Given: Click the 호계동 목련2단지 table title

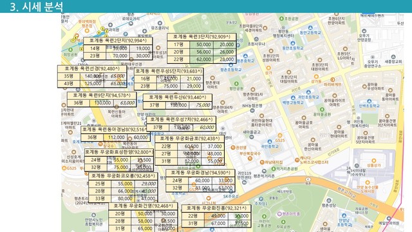Looking at the screenshot, I should point(118,41).
